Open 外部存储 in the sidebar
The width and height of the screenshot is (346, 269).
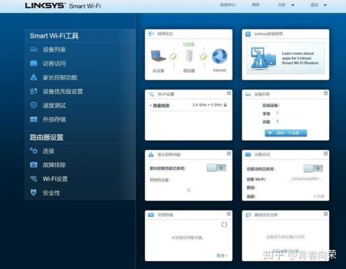click(55, 120)
